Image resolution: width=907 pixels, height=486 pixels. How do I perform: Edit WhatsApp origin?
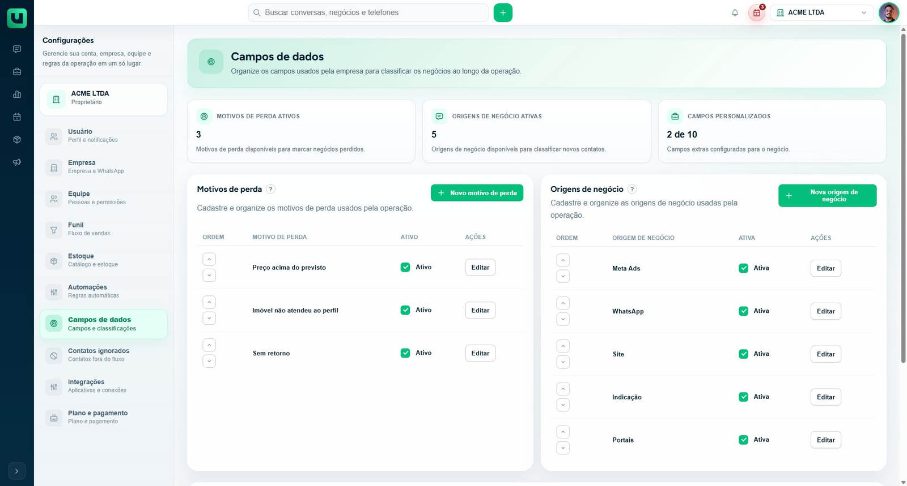coord(826,311)
